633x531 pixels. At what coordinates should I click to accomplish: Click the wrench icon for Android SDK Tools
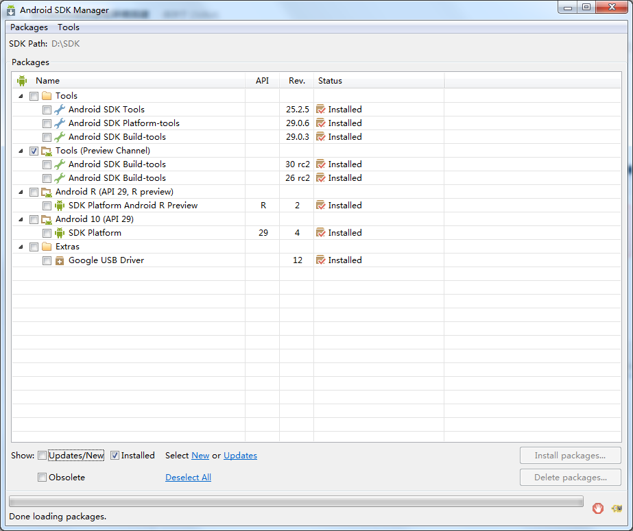click(x=60, y=110)
